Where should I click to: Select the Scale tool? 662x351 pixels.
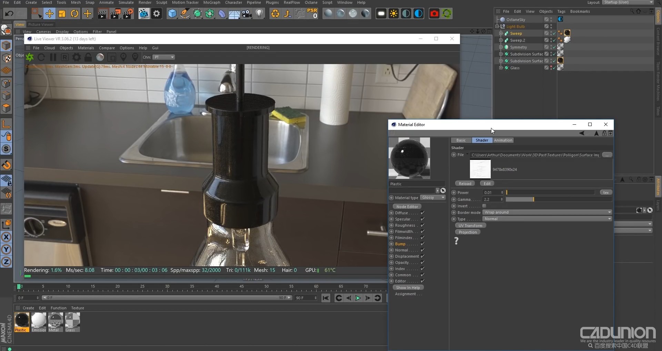point(62,13)
